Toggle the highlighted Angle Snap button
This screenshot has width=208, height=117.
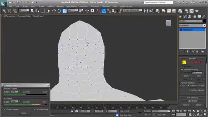pos(104,11)
